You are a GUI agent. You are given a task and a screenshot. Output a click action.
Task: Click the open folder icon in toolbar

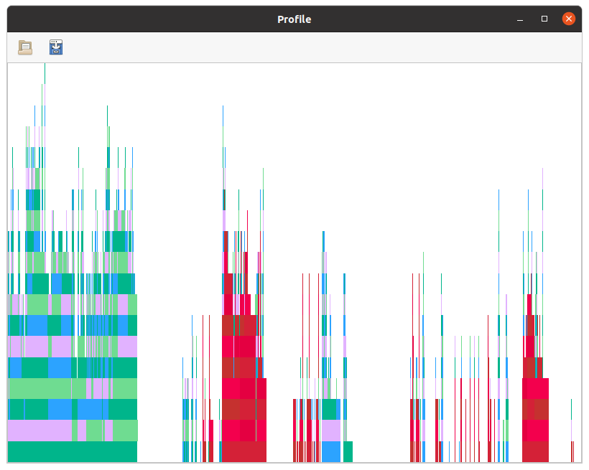(25, 47)
